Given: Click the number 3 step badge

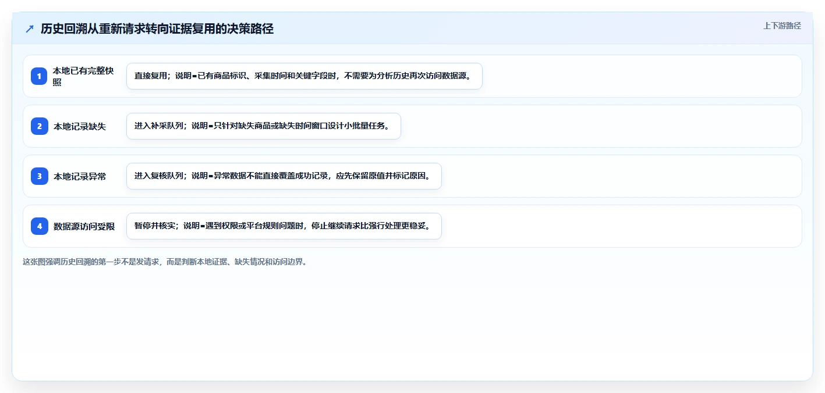Looking at the screenshot, I should coord(39,176).
